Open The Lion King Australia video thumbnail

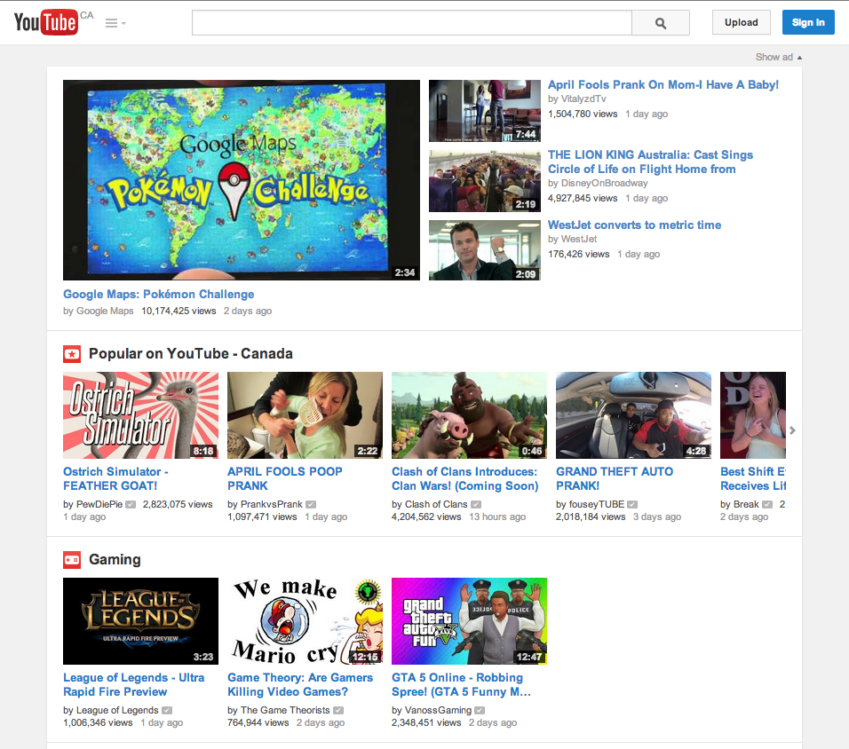pyautogui.click(x=485, y=181)
